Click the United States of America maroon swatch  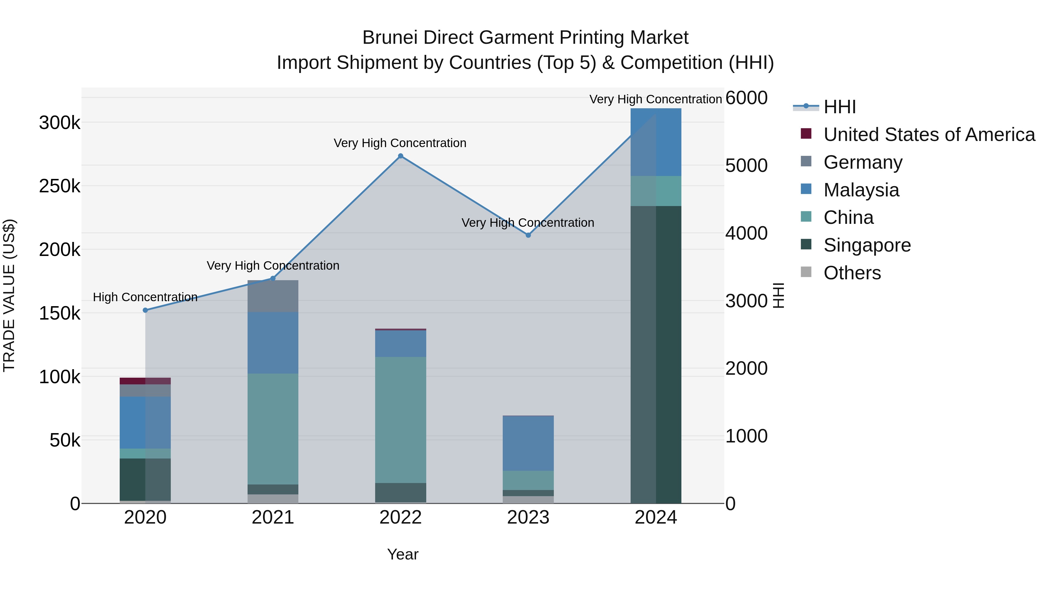806,133
